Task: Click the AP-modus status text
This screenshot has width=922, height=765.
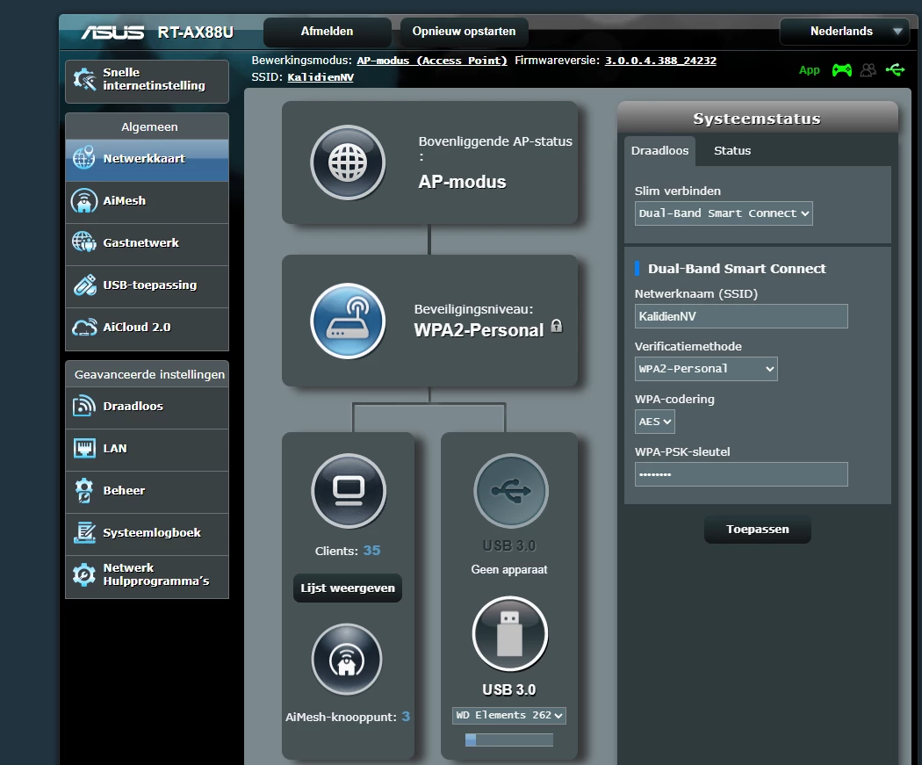Action: point(462,183)
